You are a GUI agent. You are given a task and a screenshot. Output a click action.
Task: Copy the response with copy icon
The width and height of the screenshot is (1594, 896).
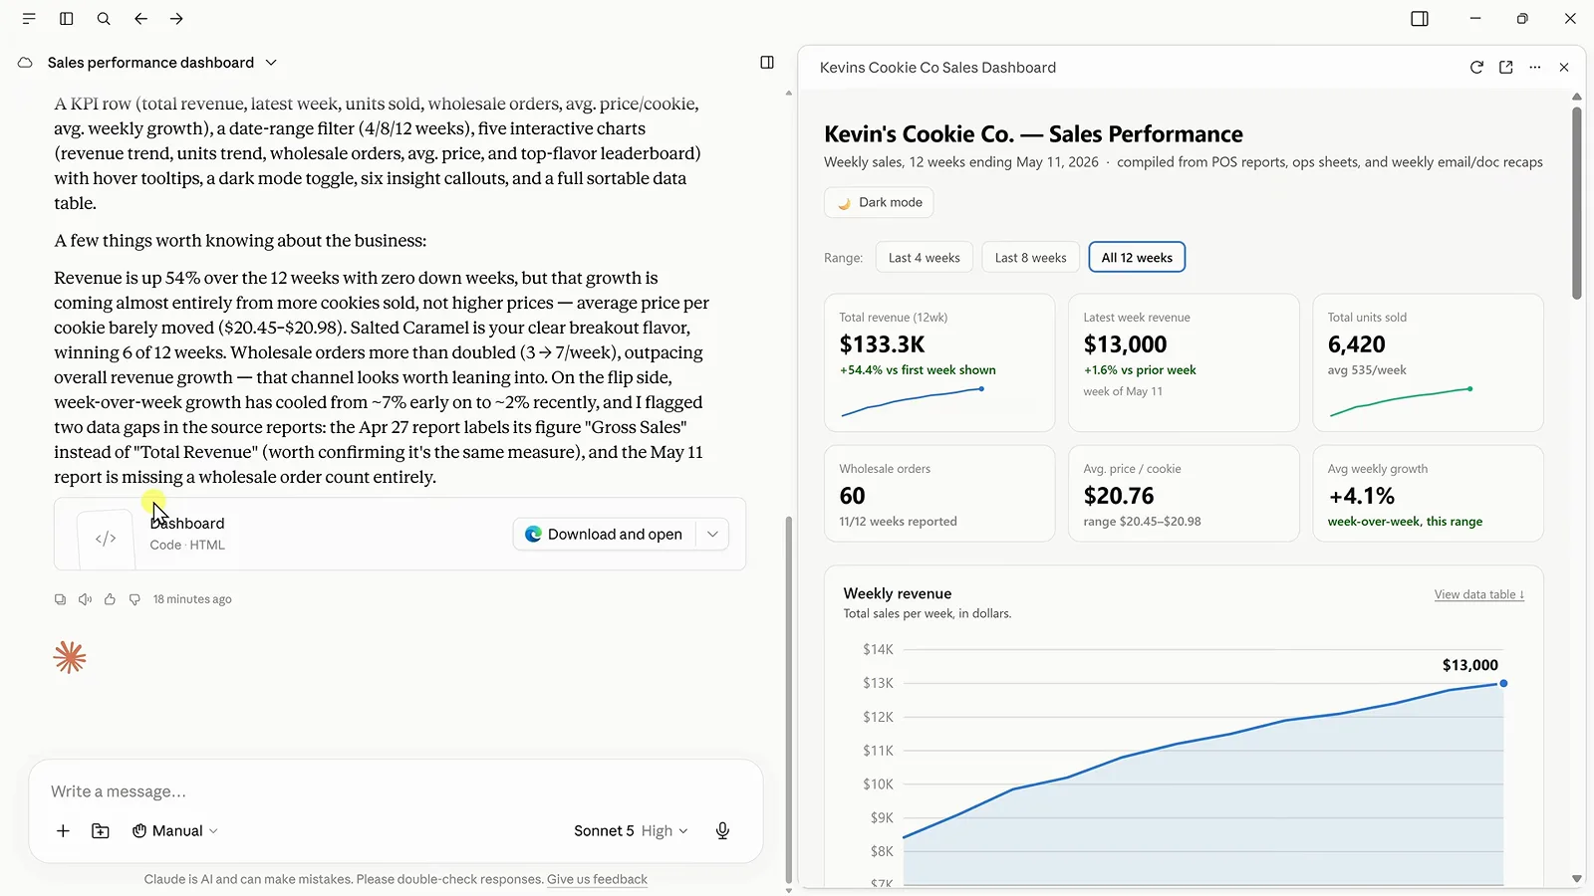60,599
